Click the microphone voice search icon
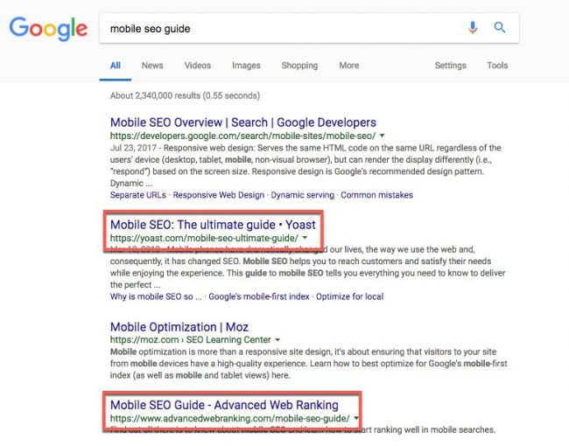The height and width of the screenshot is (446, 569). [473, 28]
